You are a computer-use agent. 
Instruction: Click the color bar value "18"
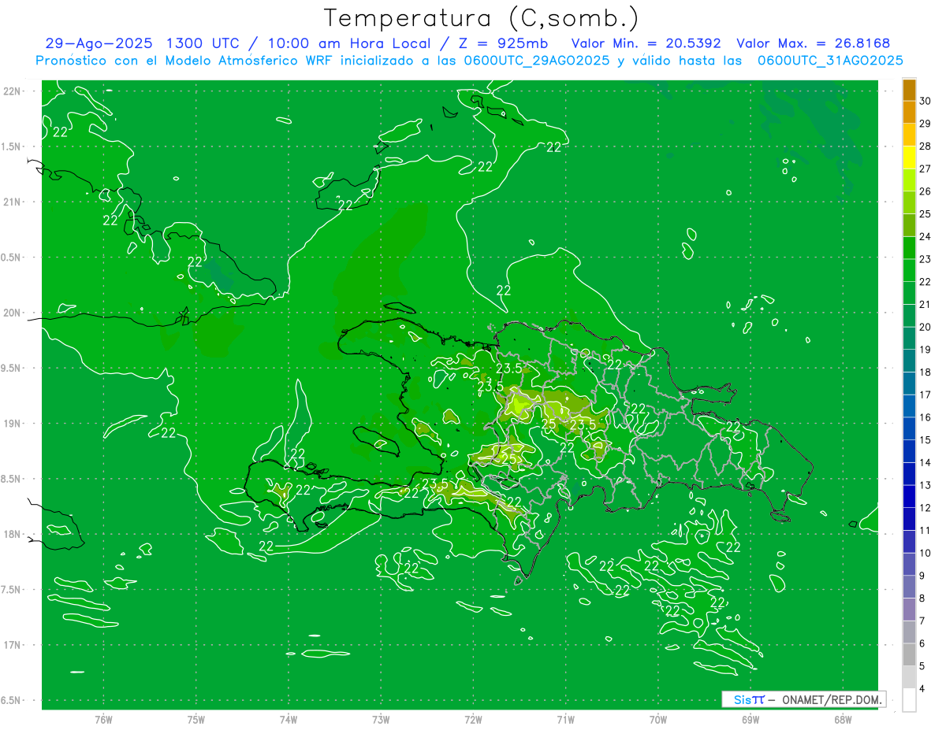coord(926,372)
